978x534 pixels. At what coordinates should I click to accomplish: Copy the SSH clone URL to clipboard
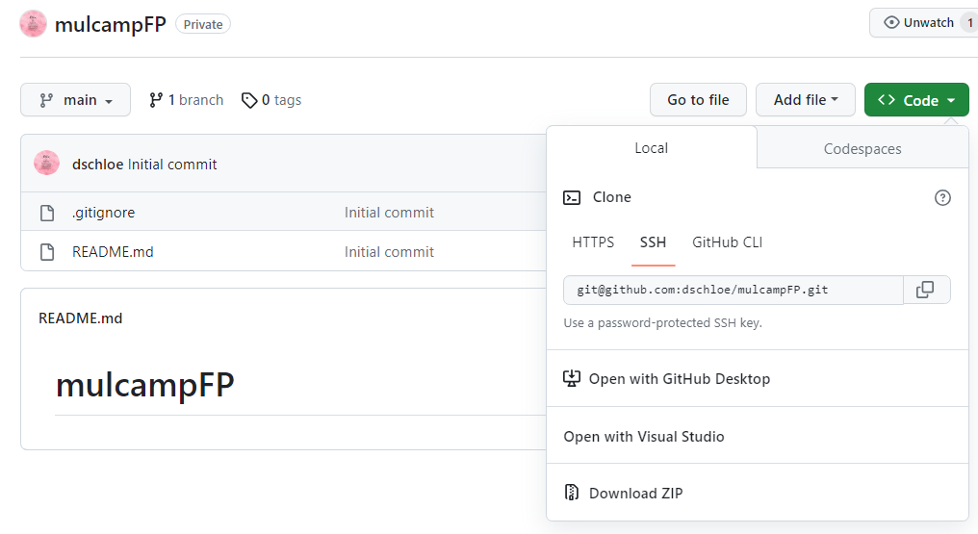pyautogui.click(x=926, y=290)
